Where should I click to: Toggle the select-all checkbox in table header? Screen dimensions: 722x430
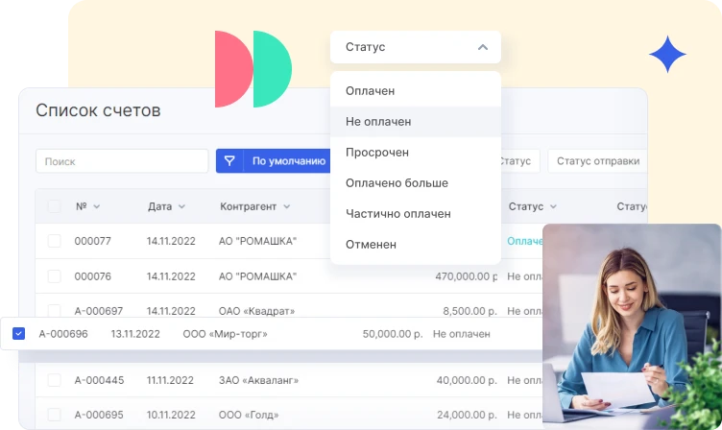pyautogui.click(x=54, y=206)
